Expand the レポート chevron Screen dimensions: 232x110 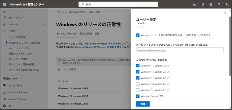pyautogui.click(x=44, y=24)
